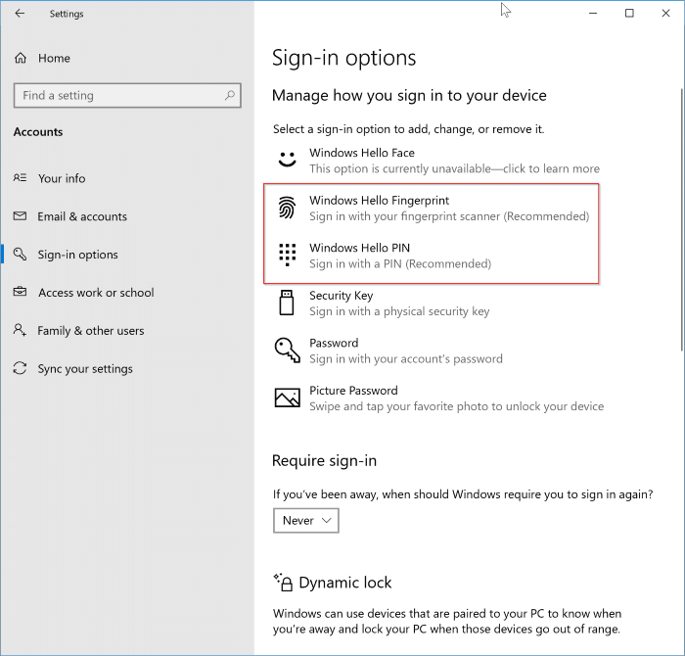
Task: Click the Email & accounts envelope icon
Action: pyautogui.click(x=20, y=216)
